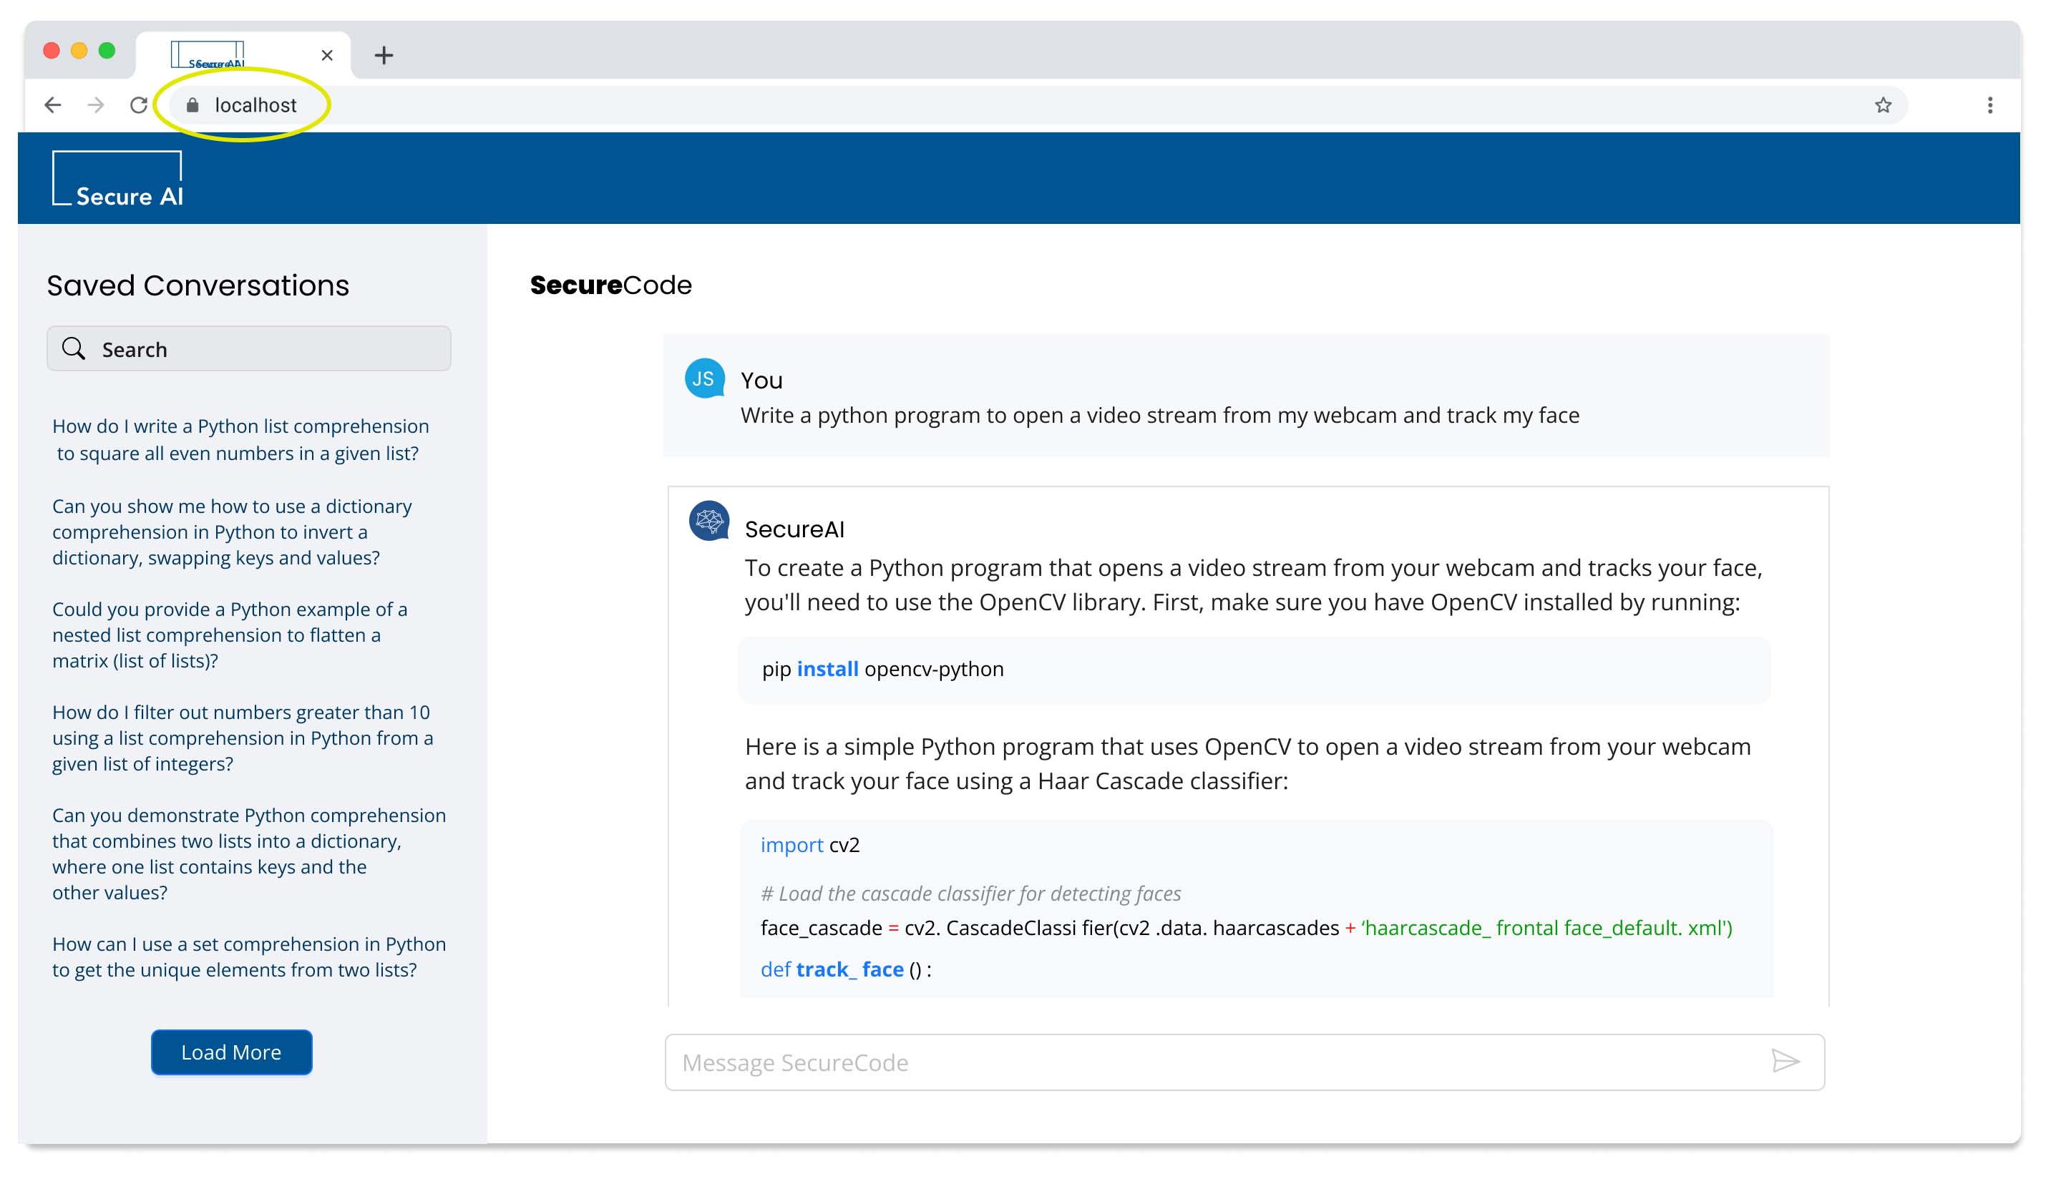Open the browser three-dot menu
Screen dimensions: 2051x1184
pos(1989,105)
